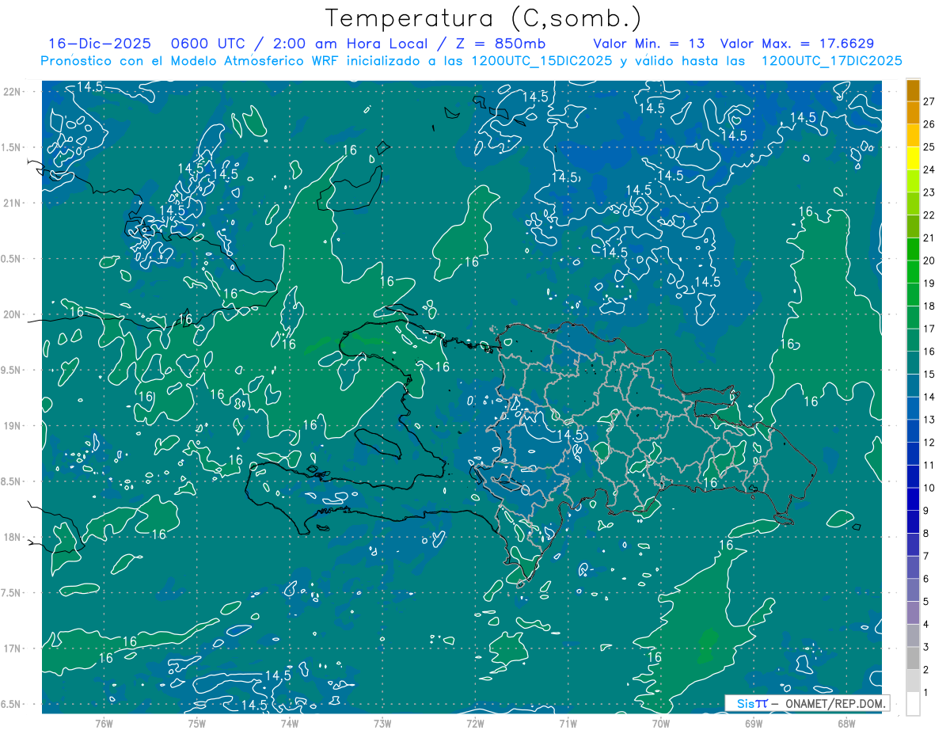The image size is (950, 734).
Task: Click the '1' color scale label
Action: coord(926,692)
